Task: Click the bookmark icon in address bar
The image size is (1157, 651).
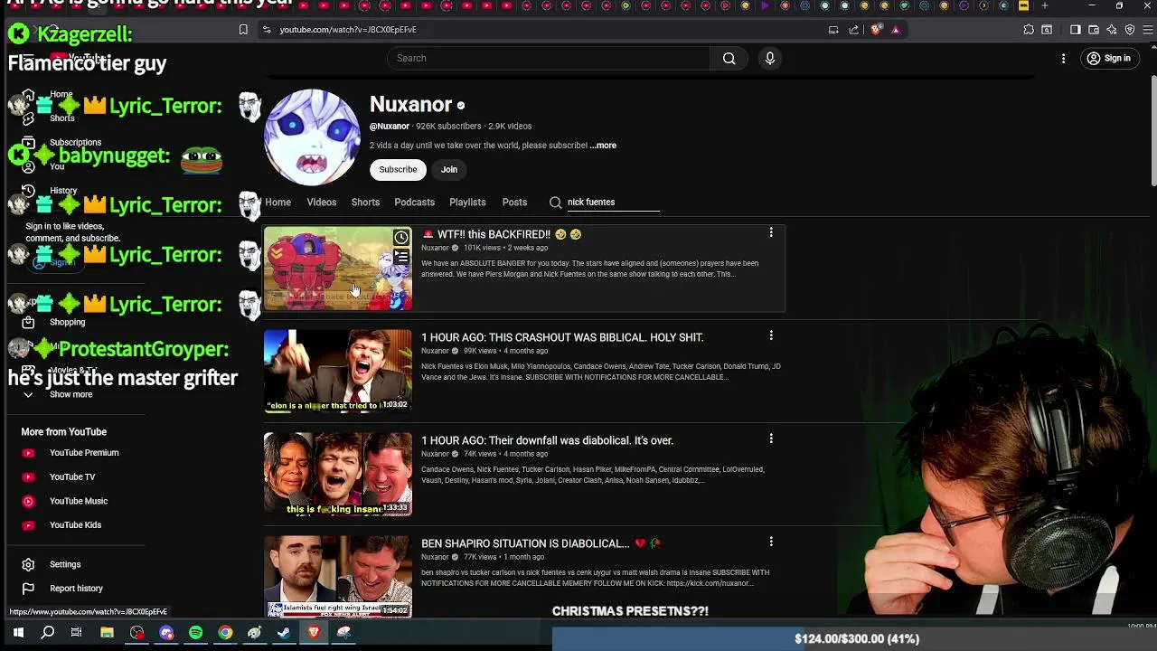Action: 243,30
